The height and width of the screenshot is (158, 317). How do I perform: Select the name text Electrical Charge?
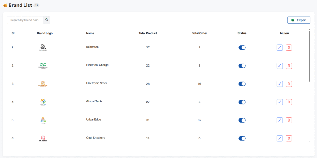[97, 65]
